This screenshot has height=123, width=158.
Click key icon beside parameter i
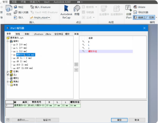coord(83,48)
